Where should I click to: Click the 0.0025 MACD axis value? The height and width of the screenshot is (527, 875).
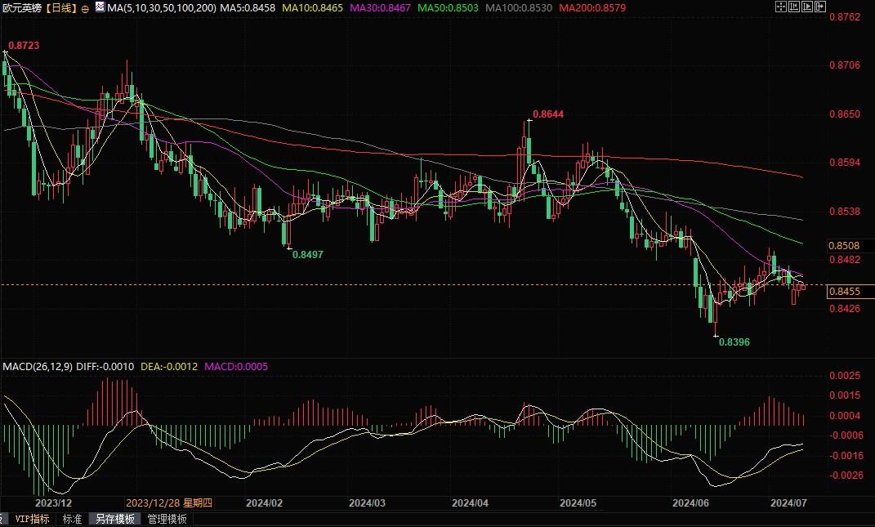pos(845,375)
